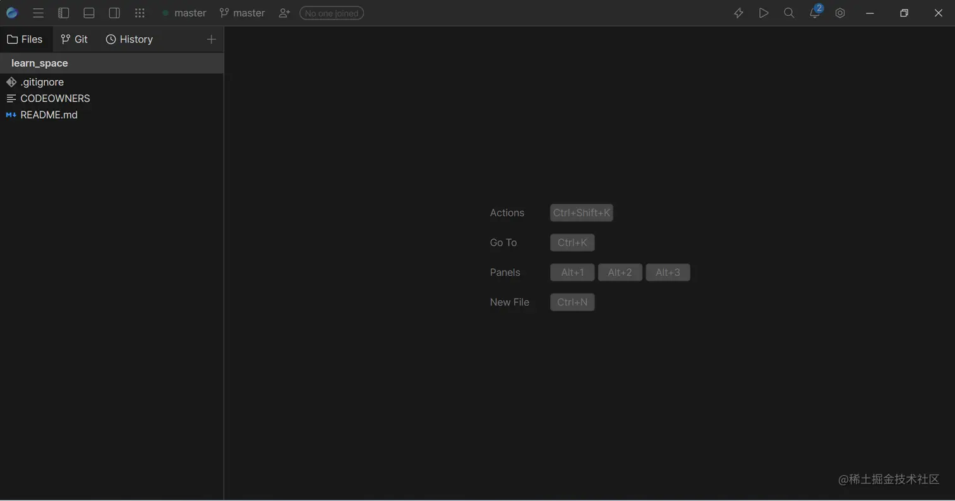Switch to the History tab
This screenshot has width=955, height=501.
(129, 39)
